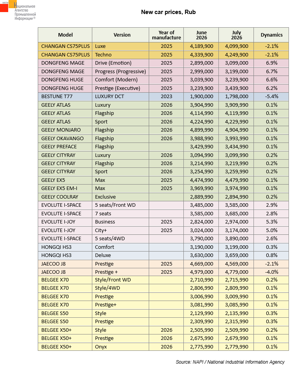
Task: Click the June 2026 column header
Action: 201,35
